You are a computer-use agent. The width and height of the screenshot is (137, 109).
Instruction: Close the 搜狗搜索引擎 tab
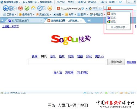pyautogui.click(x=81, y=21)
